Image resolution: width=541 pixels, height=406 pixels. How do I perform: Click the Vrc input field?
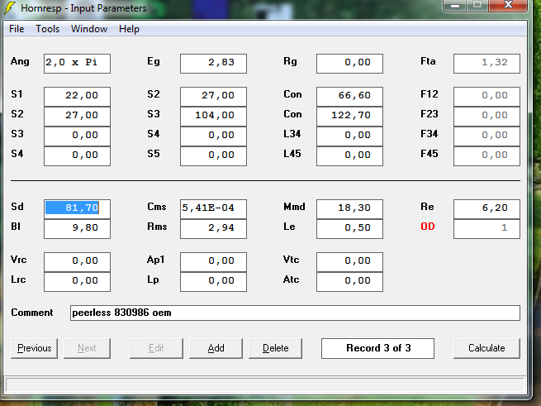coord(78,261)
